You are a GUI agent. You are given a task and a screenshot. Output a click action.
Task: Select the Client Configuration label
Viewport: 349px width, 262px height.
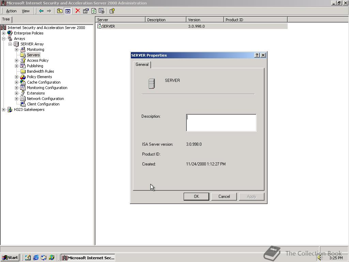coord(43,104)
